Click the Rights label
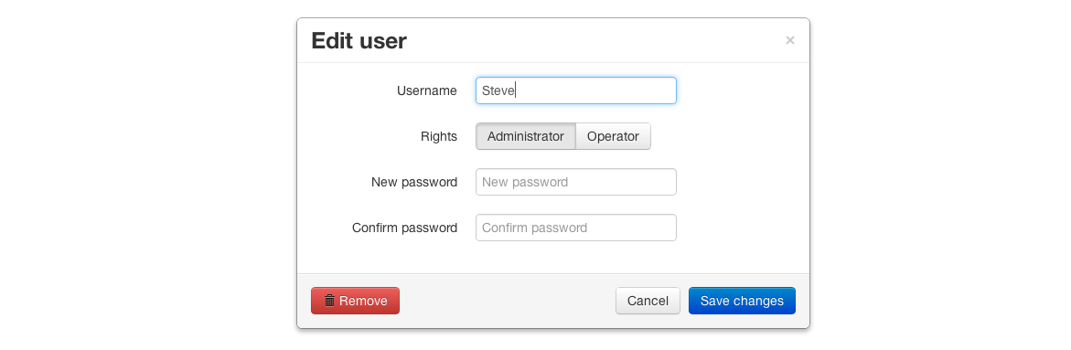1071x350 pixels. click(439, 136)
